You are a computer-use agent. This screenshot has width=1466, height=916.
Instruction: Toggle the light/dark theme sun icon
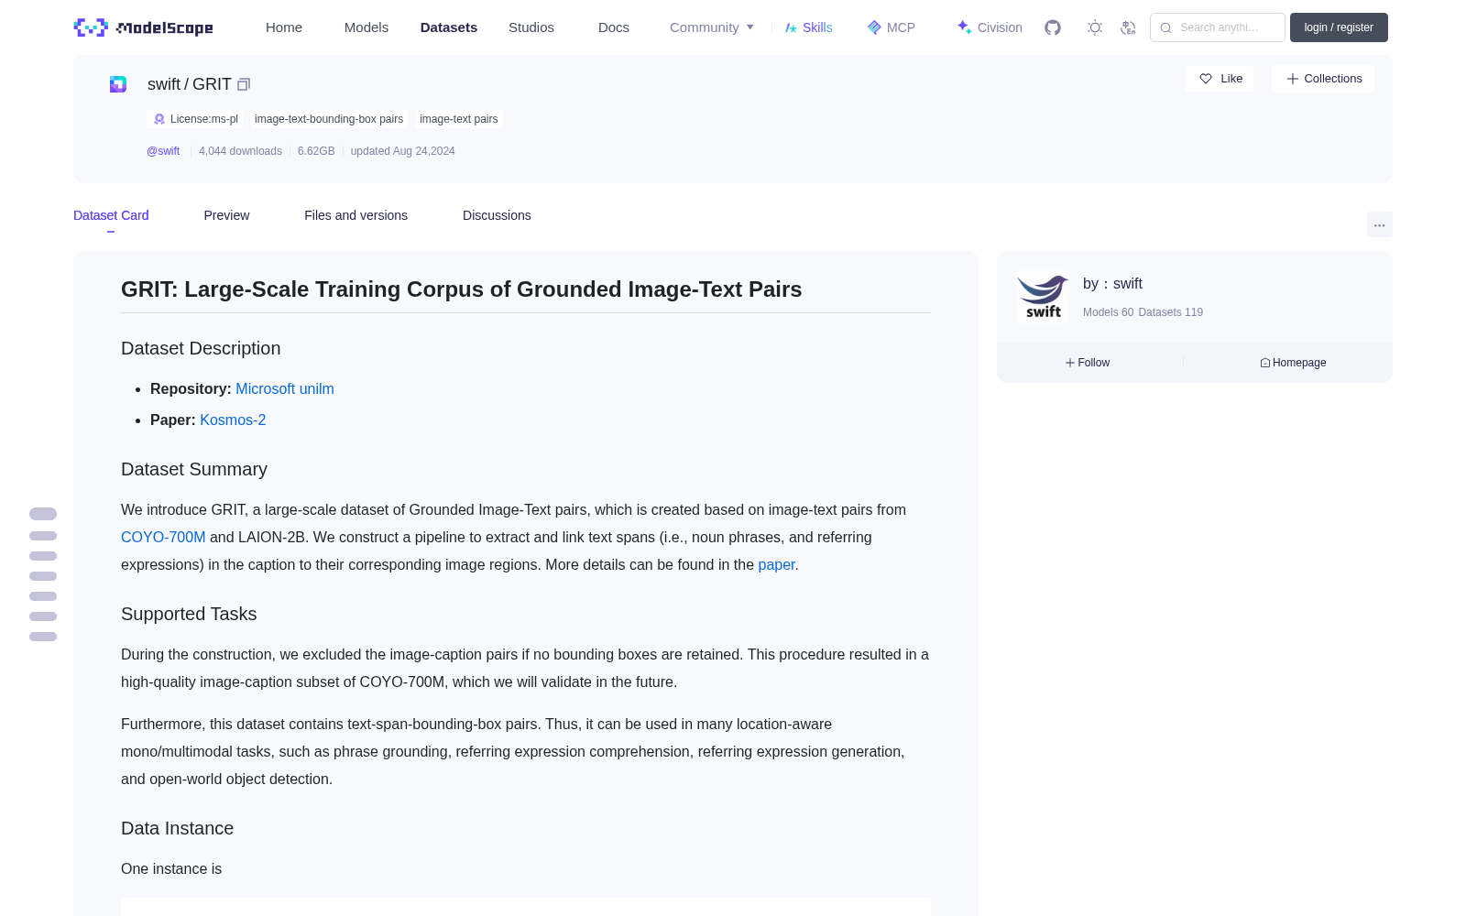[x=1095, y=27]
